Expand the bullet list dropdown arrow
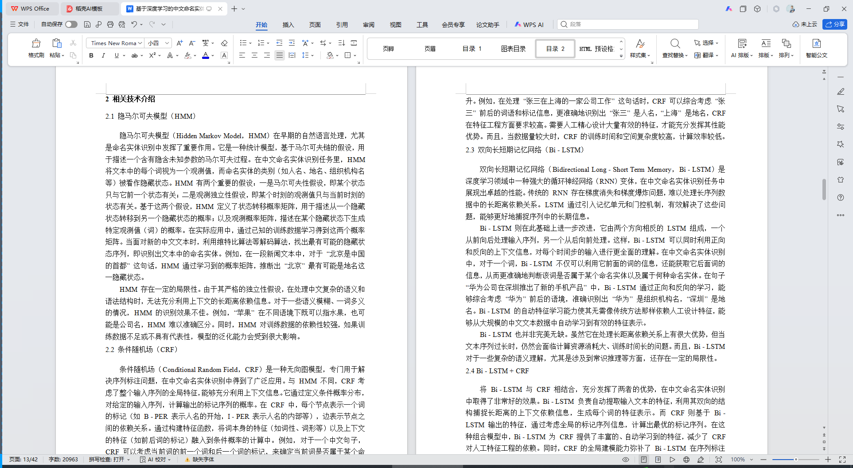Screen dimensions: 853x468 click(x=250, y=43)
